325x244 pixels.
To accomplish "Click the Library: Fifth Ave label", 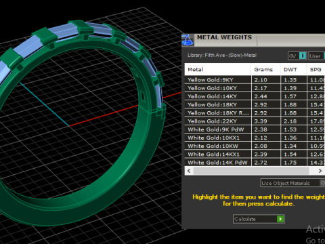I will 222,56.
